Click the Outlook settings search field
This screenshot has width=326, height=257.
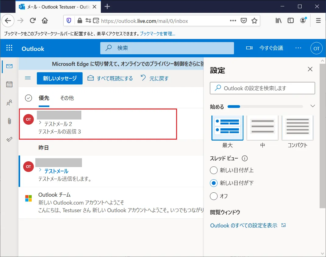tap(262, 88)
